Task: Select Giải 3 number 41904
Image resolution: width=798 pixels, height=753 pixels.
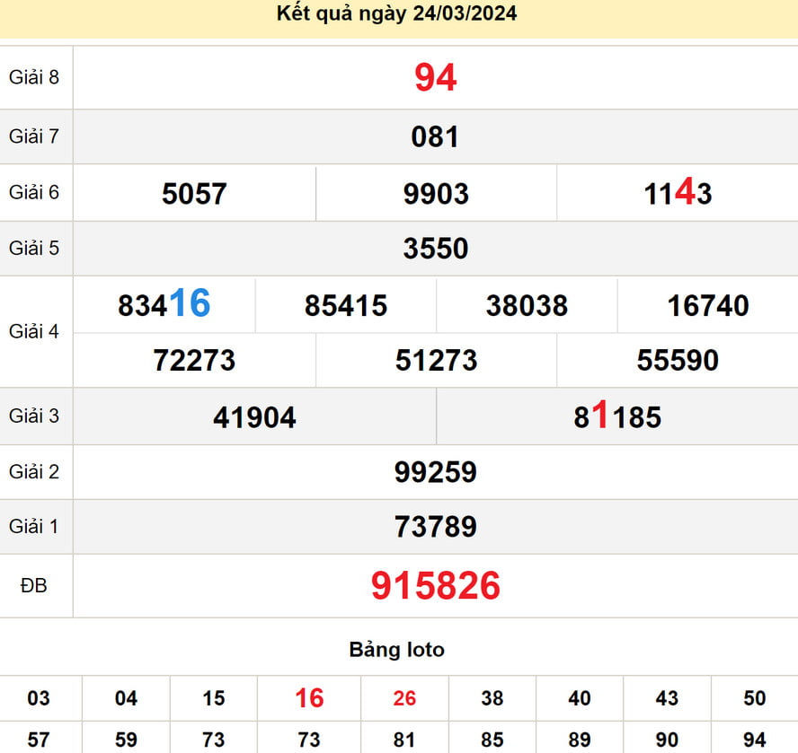Action: pyautogui.click(x=254, y=417)
